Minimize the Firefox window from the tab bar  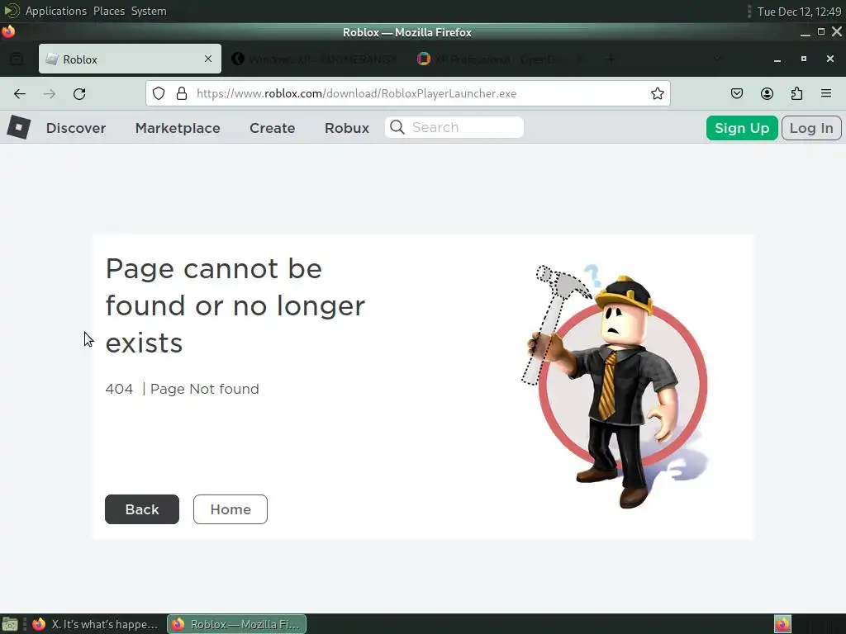777,59
